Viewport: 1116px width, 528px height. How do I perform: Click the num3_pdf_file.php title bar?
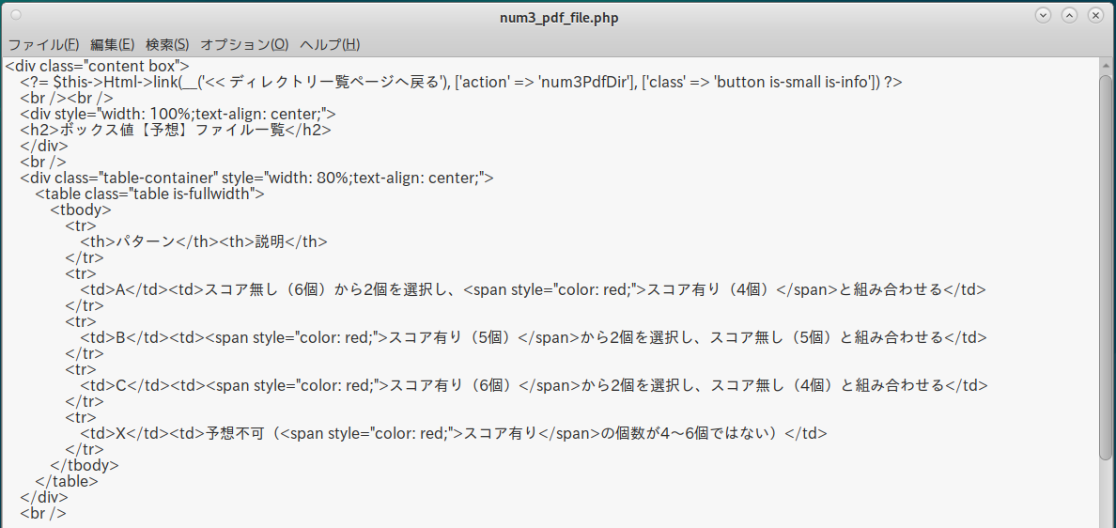pos(559,18)
